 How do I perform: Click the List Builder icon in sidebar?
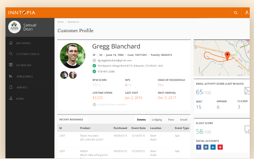coord(11,65)
